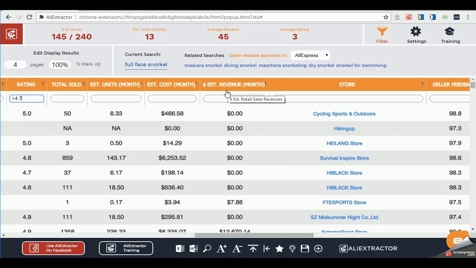
Task: Open the orange chat bubble widget
Action: click(458, 240)
